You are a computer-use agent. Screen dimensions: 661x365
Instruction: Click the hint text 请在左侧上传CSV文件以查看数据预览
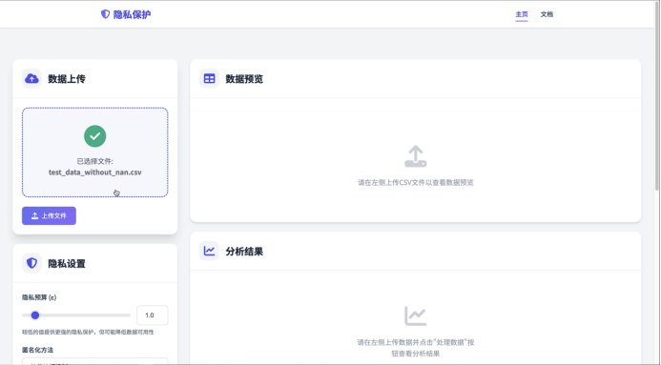pos(416,182)
